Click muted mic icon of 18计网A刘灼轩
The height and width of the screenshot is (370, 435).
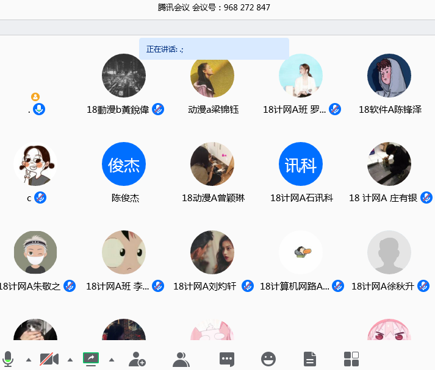[x=248, y=286]
